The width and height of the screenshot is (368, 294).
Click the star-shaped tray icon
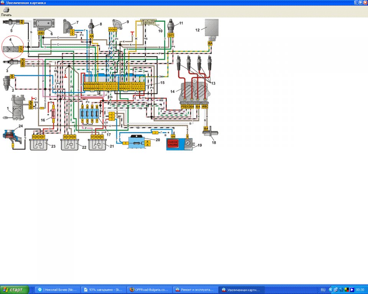[341, 290]
